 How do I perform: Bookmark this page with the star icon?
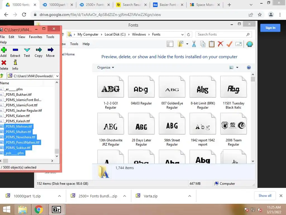click(x=260, y=15)
